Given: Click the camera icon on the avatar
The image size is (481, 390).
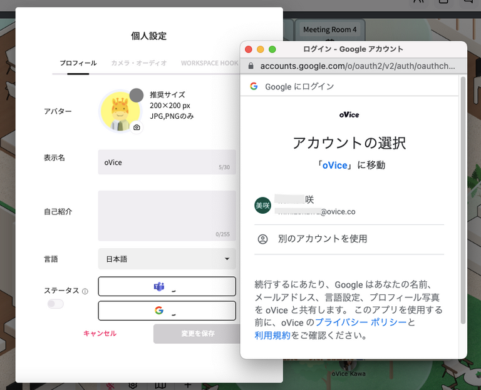Looking at the screenshot, I should [137, 127].
